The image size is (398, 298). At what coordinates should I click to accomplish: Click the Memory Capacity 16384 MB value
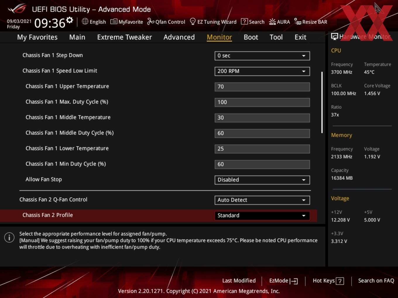point(342,178)
